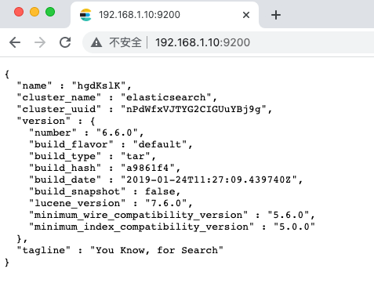Click the forward navigation arrow
The width and height of the screenshot is (374, 283).
pos(40,42)
